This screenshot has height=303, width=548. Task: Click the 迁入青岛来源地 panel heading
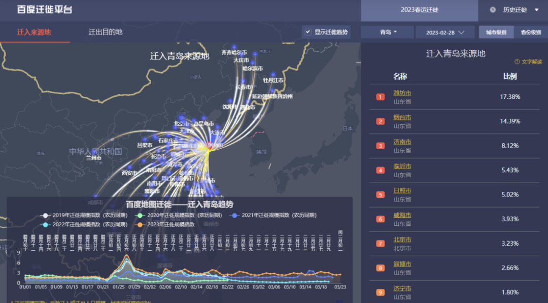pos(456,53)
